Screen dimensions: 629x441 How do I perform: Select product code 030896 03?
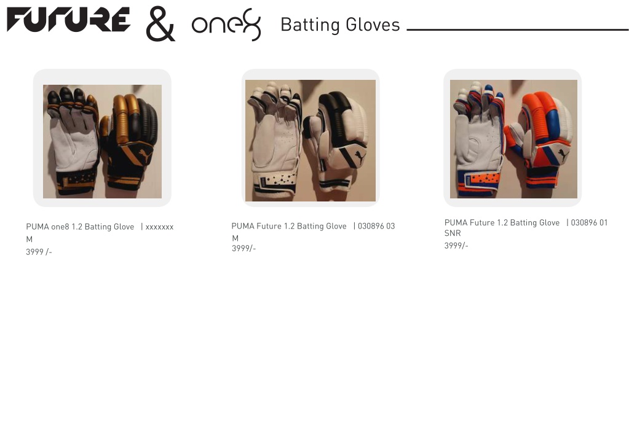click(376, 226)
